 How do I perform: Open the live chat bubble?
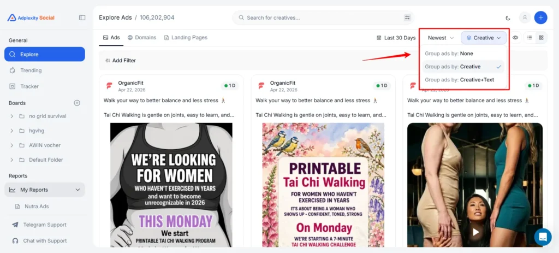[x=543, y=237]
